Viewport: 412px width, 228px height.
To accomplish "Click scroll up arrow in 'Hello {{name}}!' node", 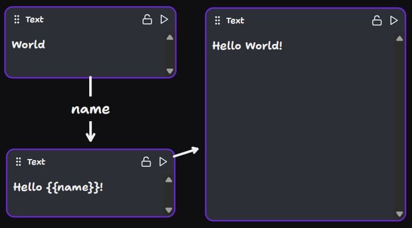I will [x=169, y=180].
